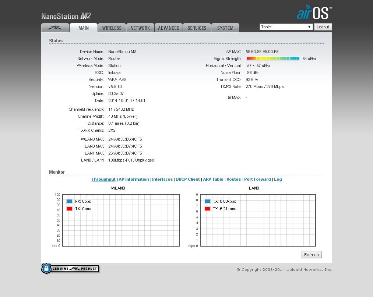Click the Noise Floor value -86 dBm

point(253,73)
